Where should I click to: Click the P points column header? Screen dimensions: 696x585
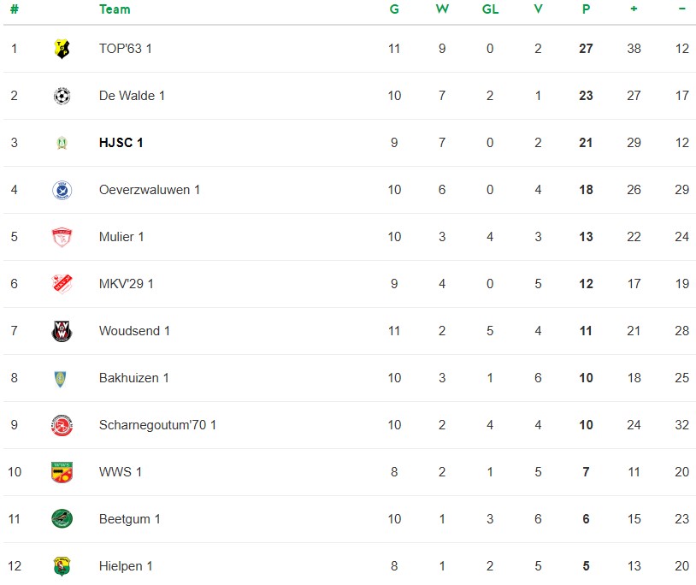point(586,9)
